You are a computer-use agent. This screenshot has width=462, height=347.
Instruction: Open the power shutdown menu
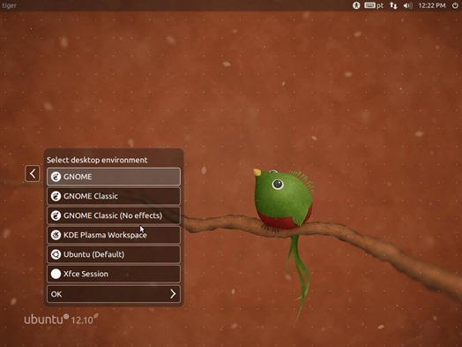pos(455,5)
